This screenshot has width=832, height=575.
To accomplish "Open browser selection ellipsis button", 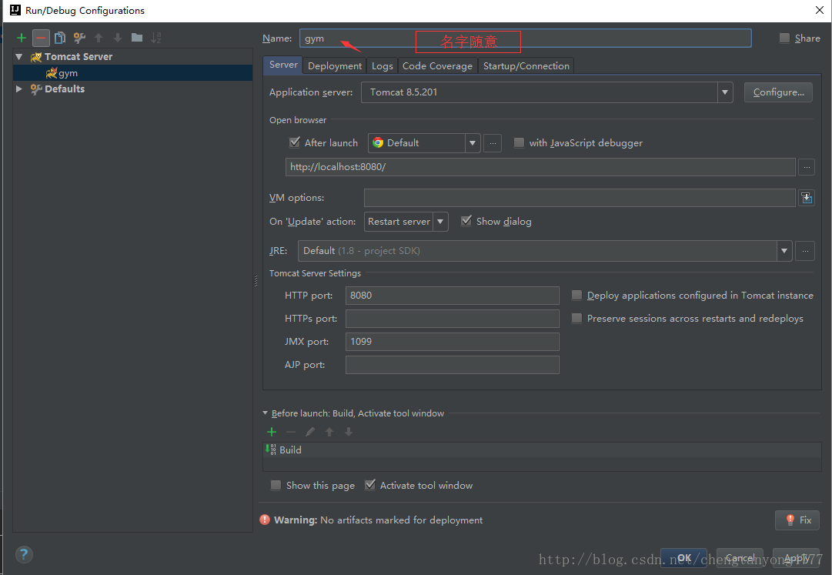I will pyautogui.click(x=493, y=143).
